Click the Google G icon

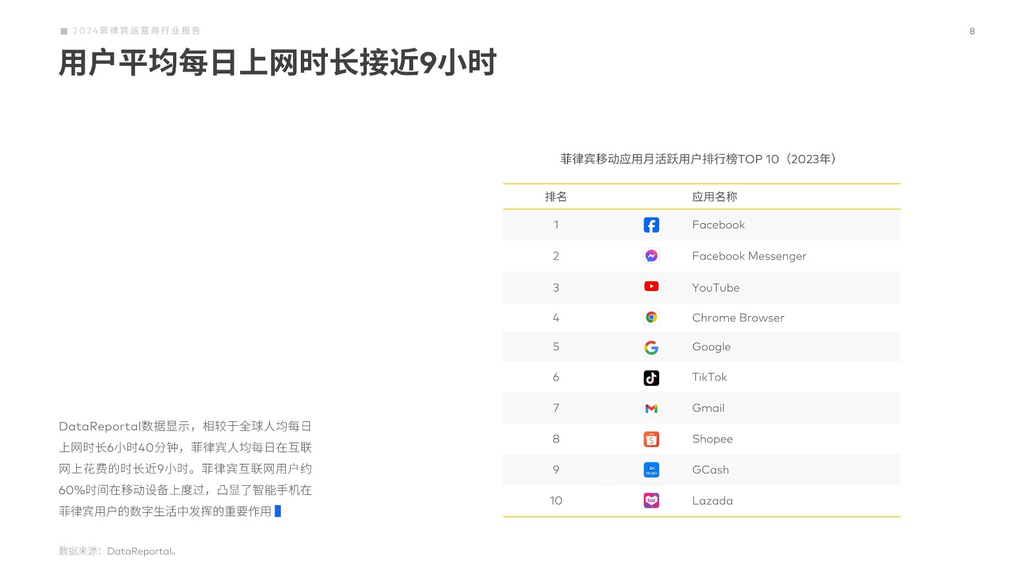(651, 348)
